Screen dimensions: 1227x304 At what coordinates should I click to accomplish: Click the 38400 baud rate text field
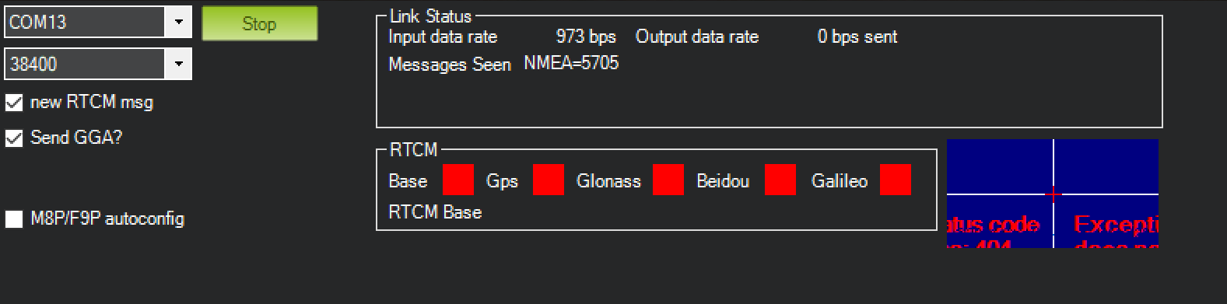point(85,64)
